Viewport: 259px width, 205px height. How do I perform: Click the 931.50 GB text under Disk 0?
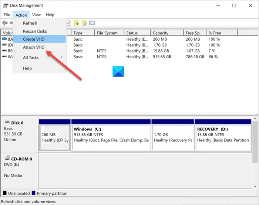13,134
